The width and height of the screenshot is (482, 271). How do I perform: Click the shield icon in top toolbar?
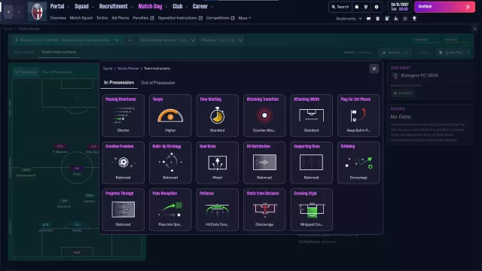click(366, 7)
